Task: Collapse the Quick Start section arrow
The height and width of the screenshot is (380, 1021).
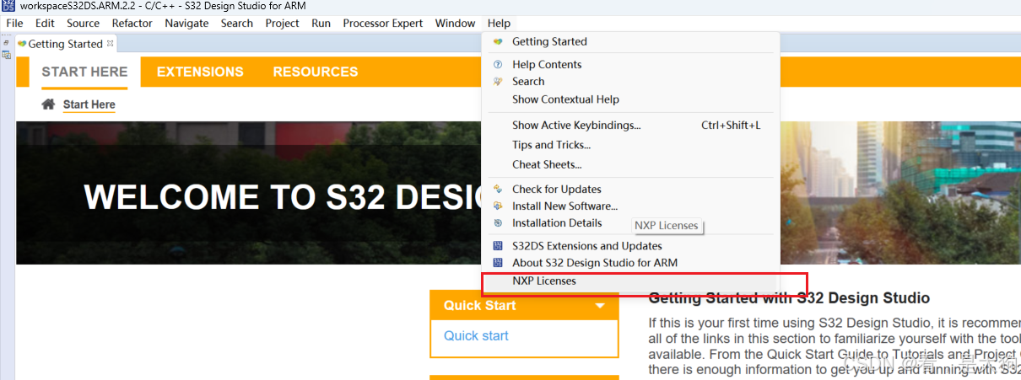Action: 600,306
